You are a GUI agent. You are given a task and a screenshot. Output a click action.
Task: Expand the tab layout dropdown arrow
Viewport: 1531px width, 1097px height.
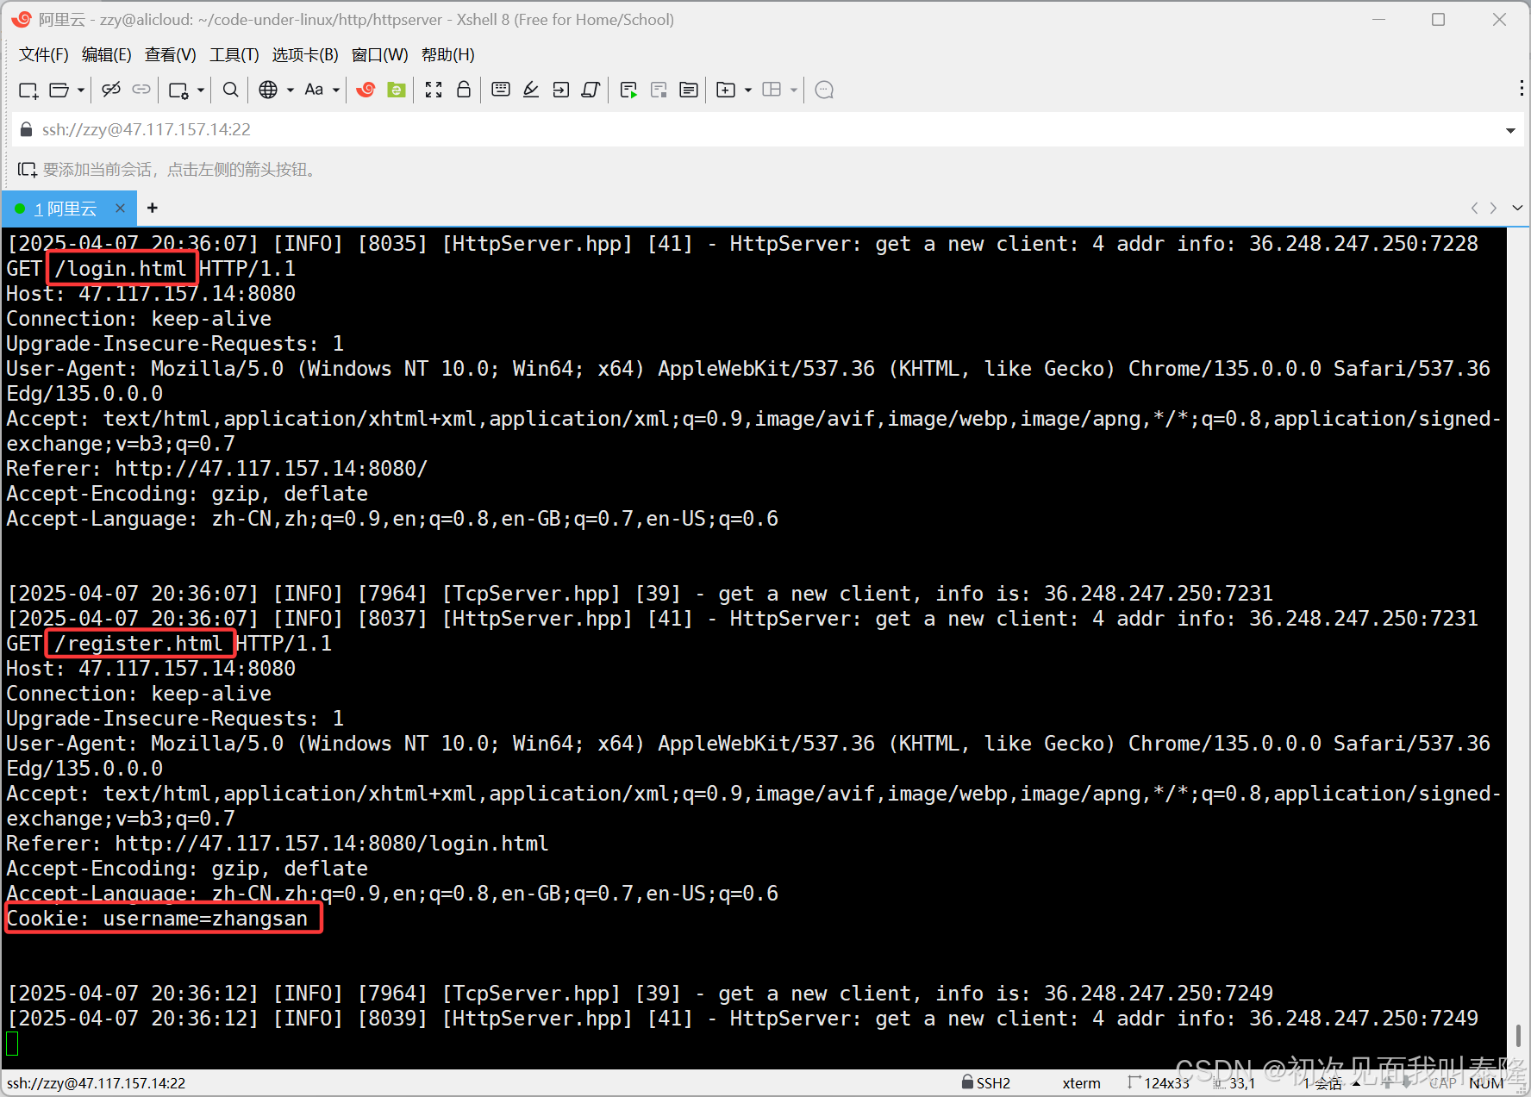(794, 90)
